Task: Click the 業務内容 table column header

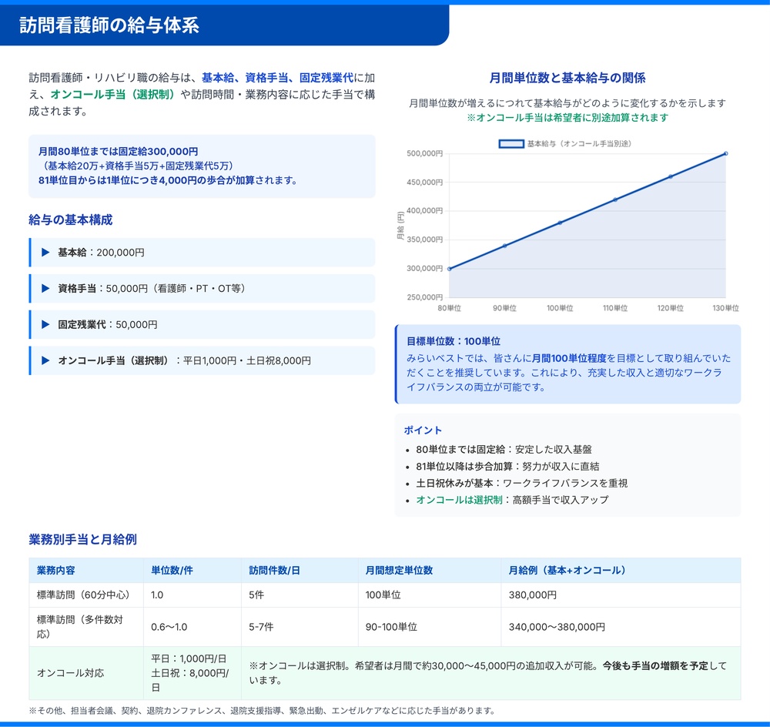Action: point(56,571)
